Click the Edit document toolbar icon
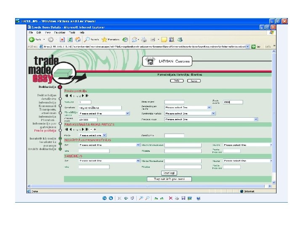This screenshot has height=227, width=303. click(x=153, y=40)
